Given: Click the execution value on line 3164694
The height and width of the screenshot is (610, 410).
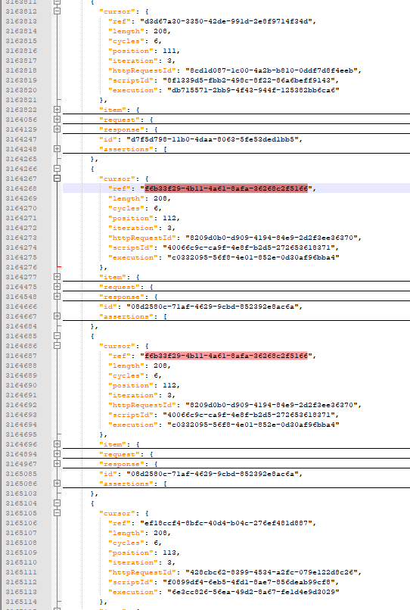Looking at the screenshot, I should [x=253, y=425].
